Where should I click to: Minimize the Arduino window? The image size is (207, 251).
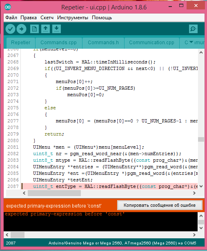pyautogui.click(x=170, y=7)
